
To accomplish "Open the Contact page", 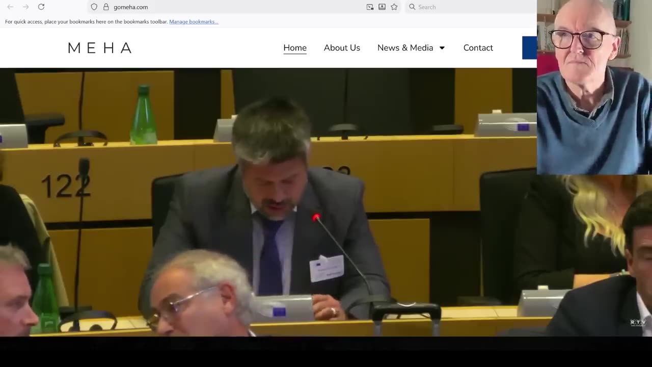I will pos(478,48).
